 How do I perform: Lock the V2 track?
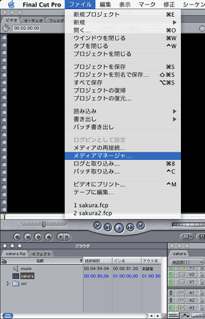tap(201, 274)
